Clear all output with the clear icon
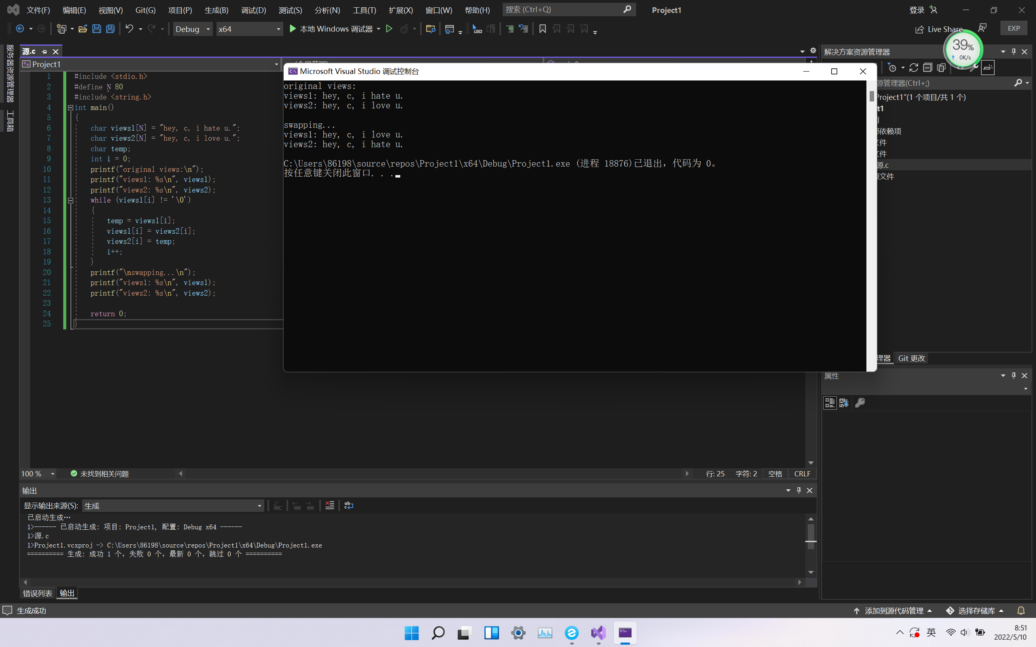The height and width of the screenshot is (647, 1036). (330, 505)
